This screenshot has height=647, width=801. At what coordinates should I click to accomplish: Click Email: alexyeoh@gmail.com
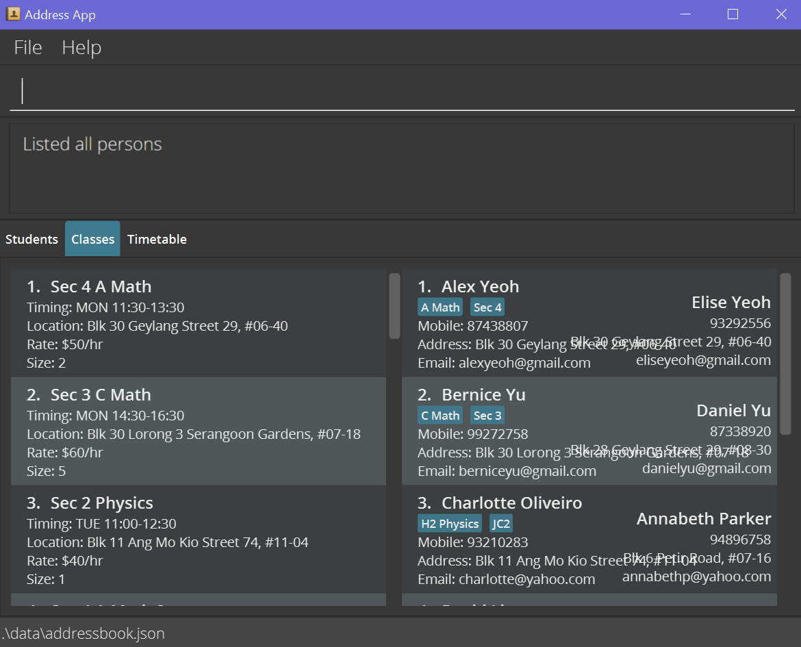pos(504,363)
